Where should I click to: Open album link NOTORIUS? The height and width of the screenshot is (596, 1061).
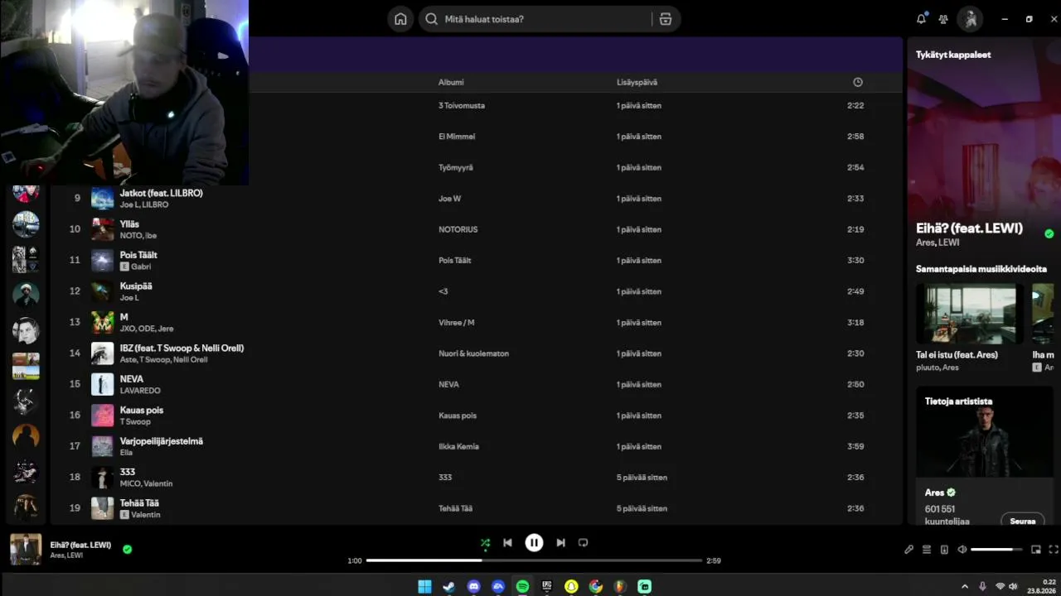pyautogui.click(x=458, y=229)
